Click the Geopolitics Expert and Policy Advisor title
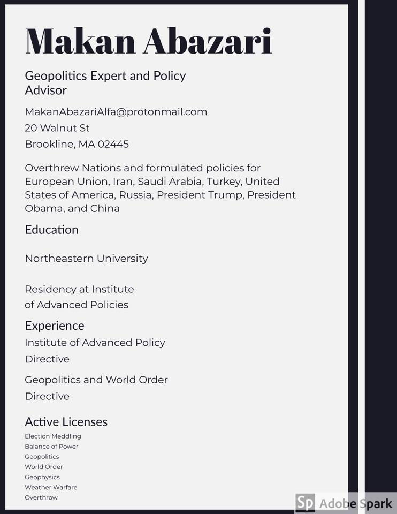The width and height of the screenshot is (397, 514). click(105, 83)
